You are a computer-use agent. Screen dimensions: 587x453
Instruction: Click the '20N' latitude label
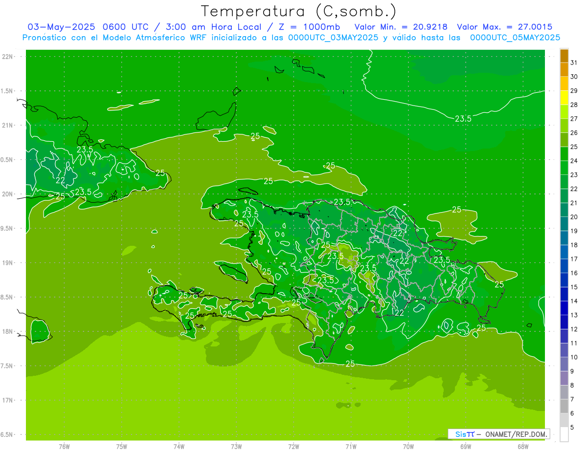(8, 194)
